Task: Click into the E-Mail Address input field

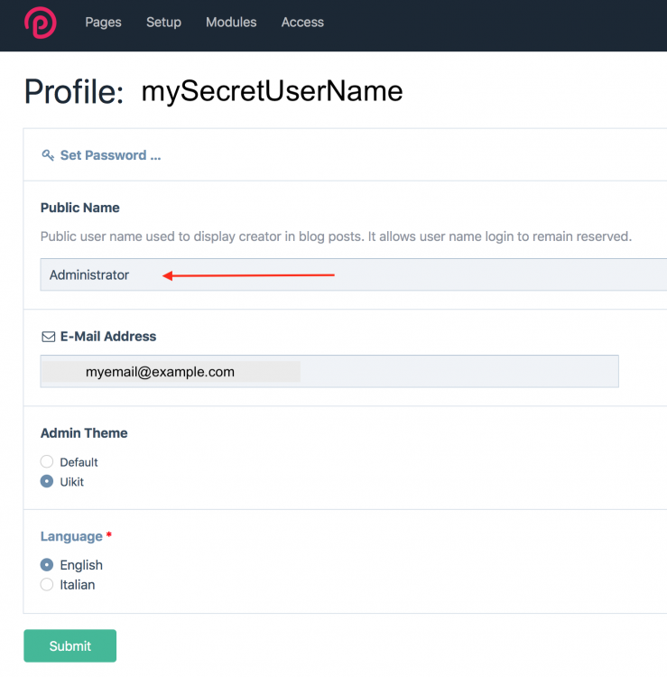Action: (329, 371)
